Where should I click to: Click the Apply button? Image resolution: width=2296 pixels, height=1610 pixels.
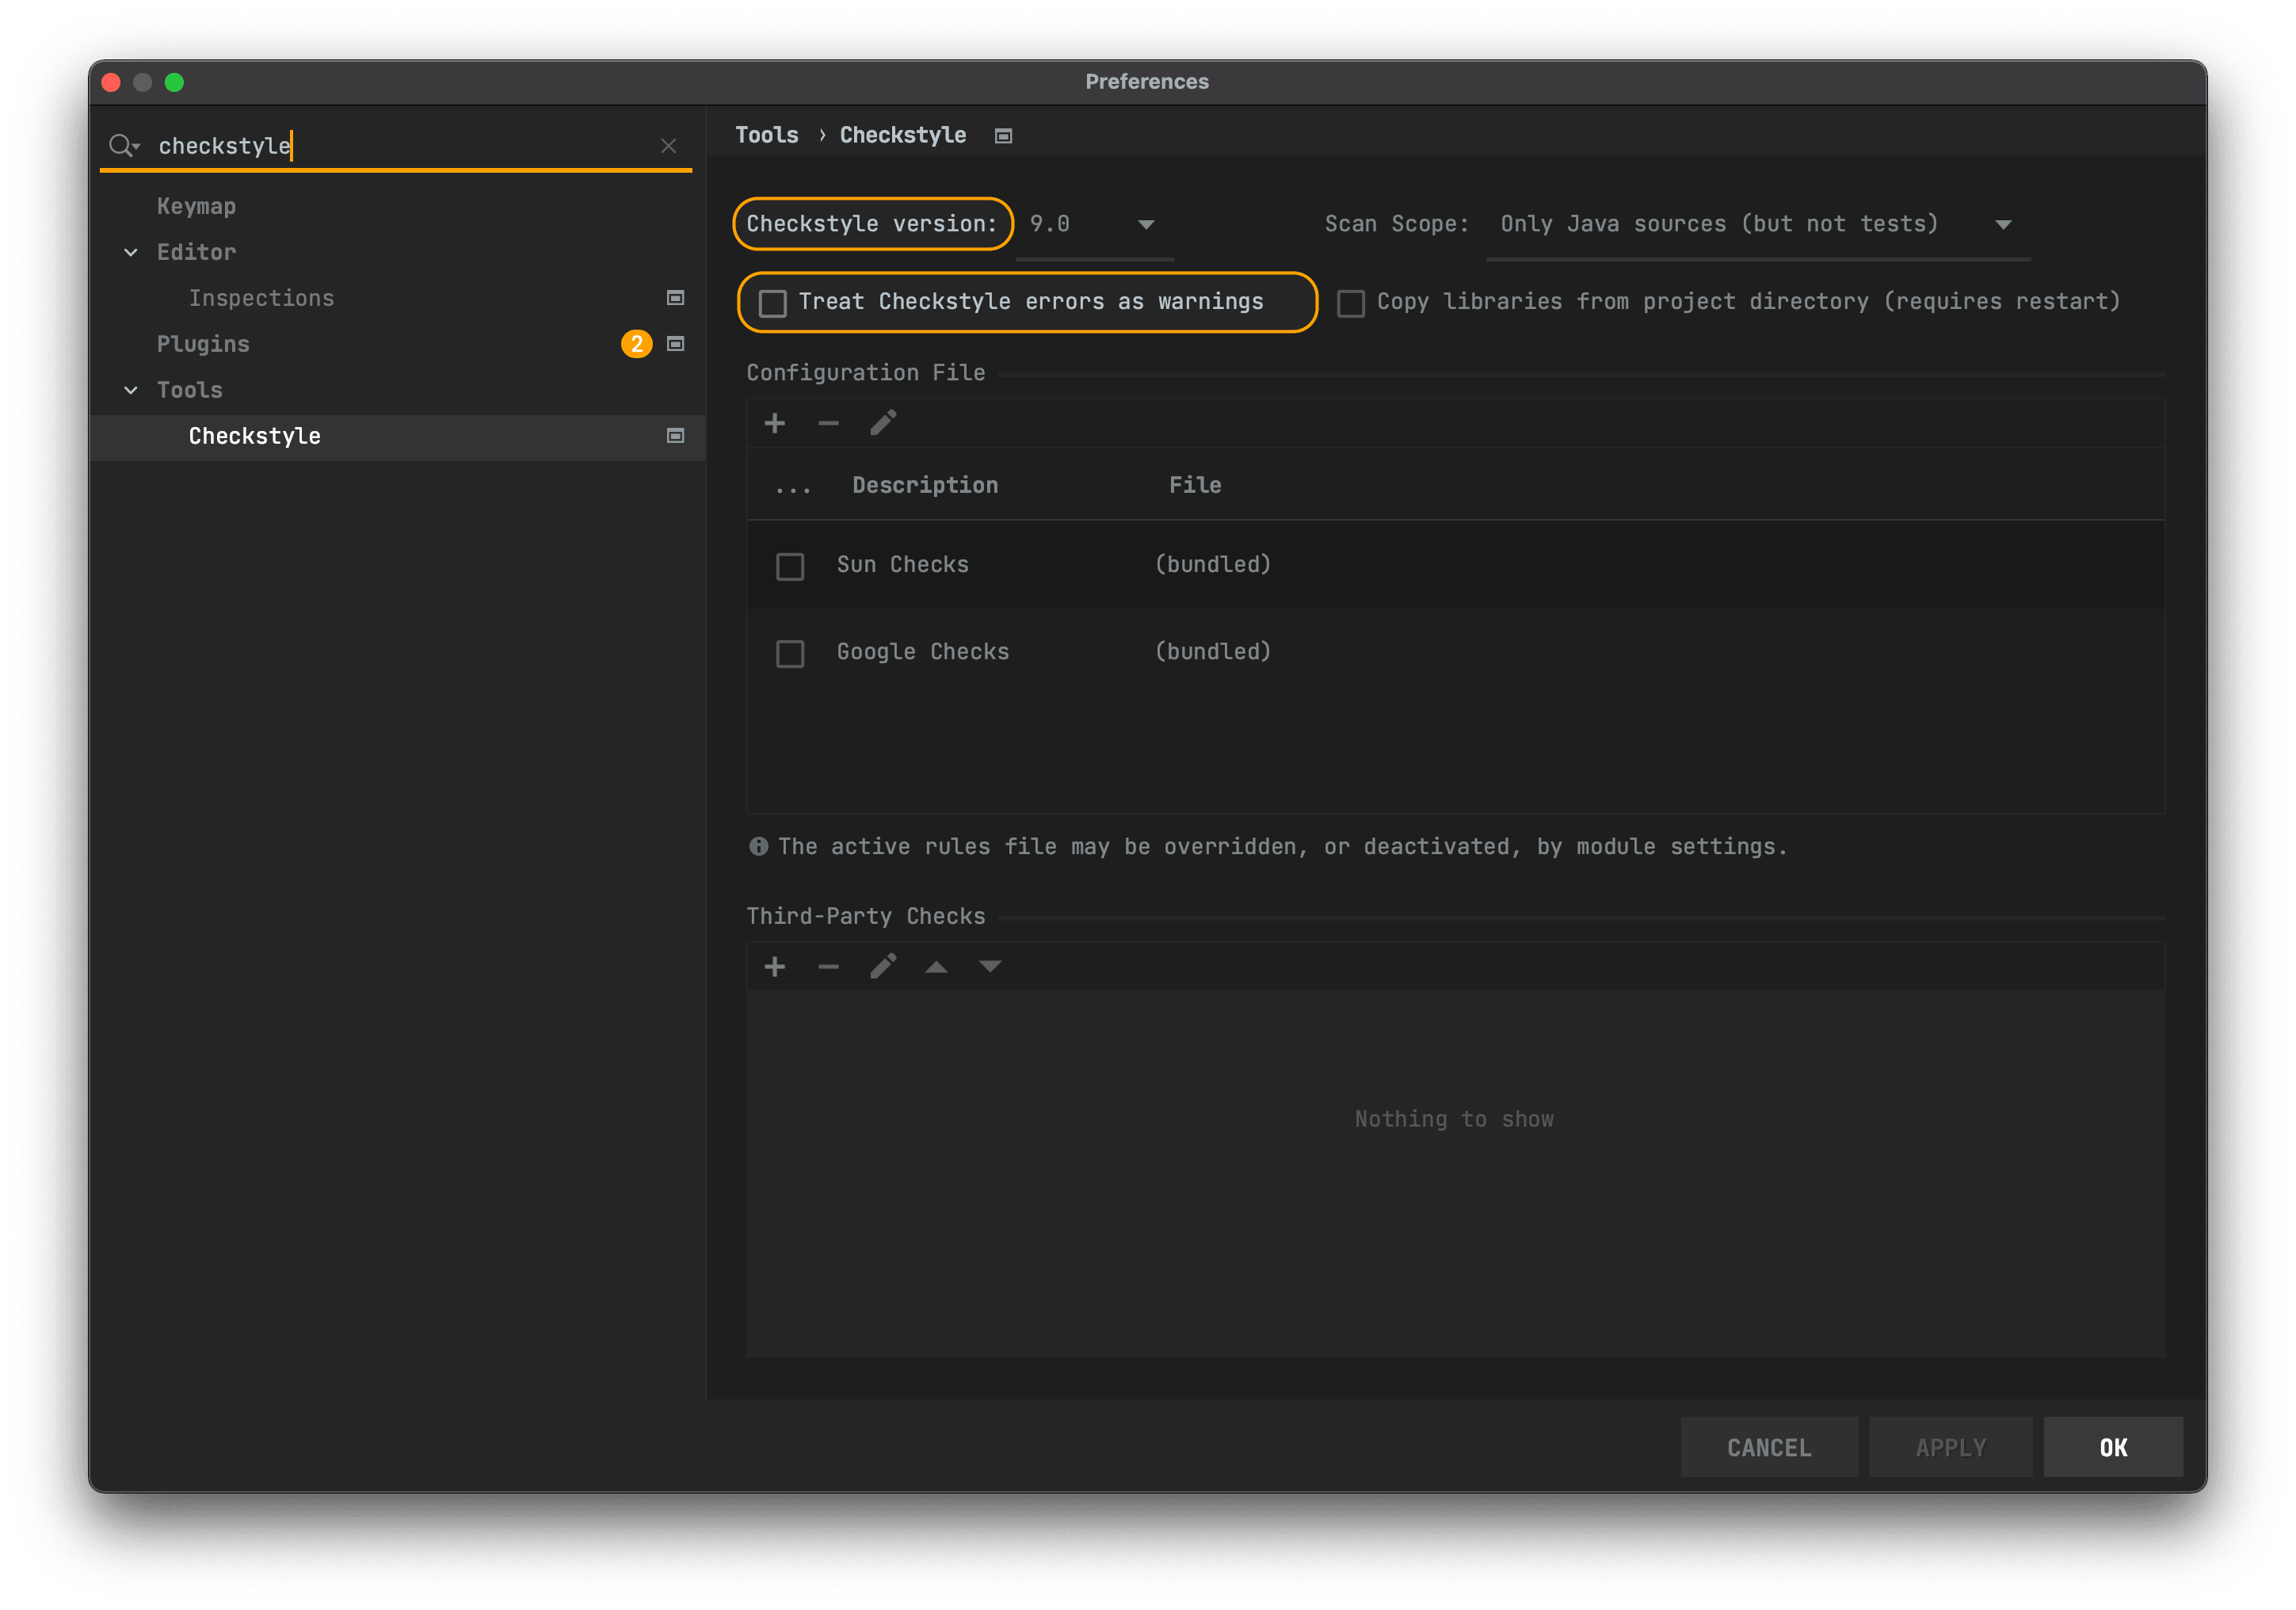coord(1950,1447)
